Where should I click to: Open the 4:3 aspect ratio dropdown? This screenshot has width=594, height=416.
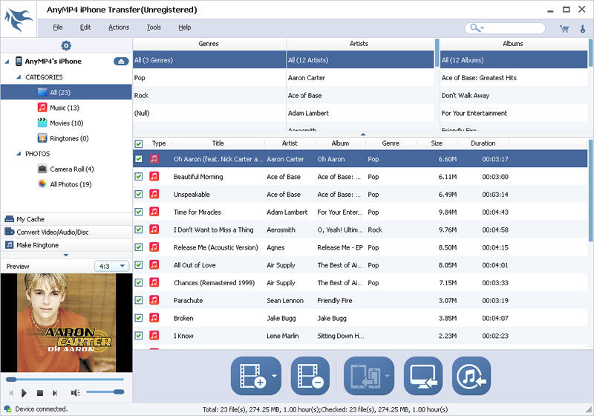pos(112,266)
